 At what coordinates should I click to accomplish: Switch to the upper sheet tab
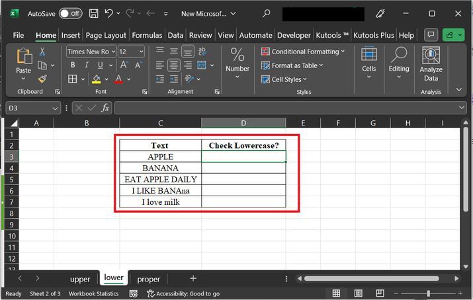79,279
